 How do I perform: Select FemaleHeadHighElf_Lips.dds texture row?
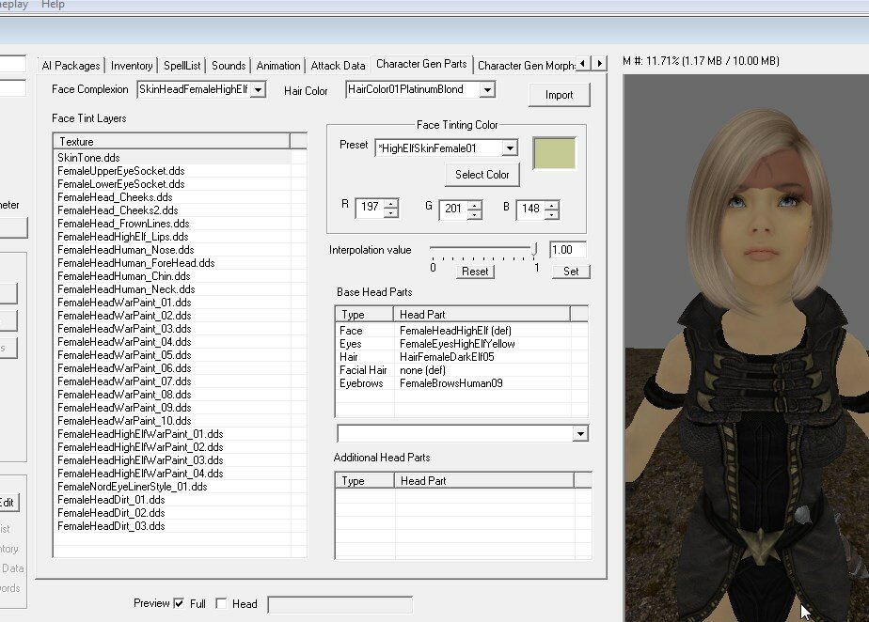tap(172, 237)
